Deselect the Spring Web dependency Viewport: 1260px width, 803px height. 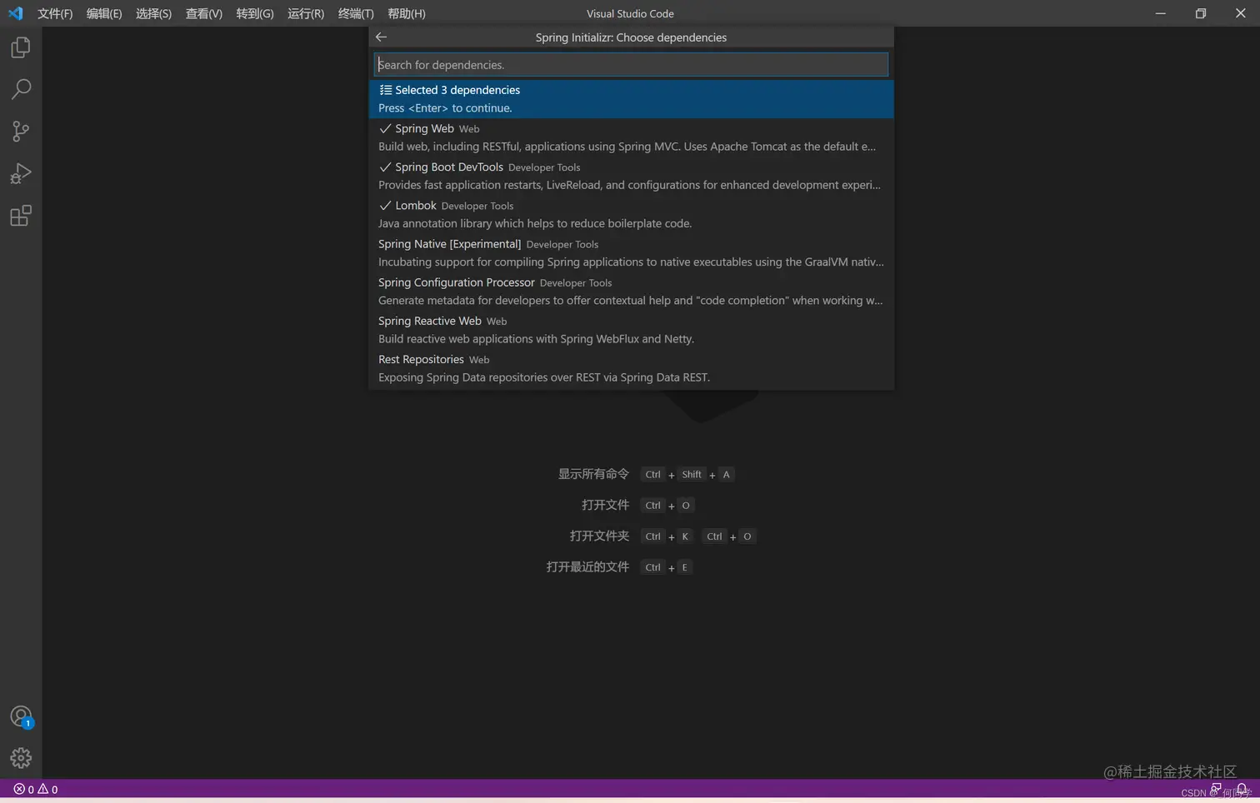tap(631, 137)
